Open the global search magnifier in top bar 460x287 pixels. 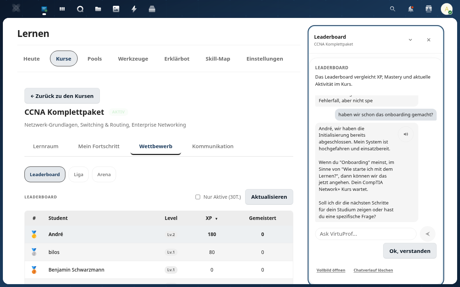point(392,9)
